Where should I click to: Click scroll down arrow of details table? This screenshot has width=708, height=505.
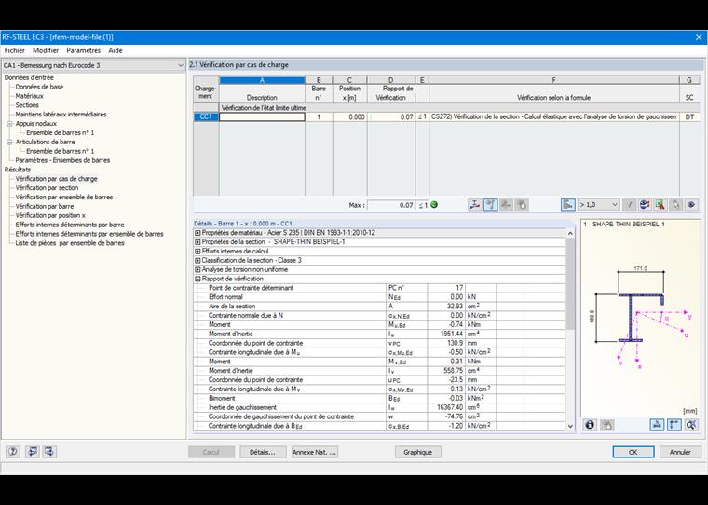[570, 426]
